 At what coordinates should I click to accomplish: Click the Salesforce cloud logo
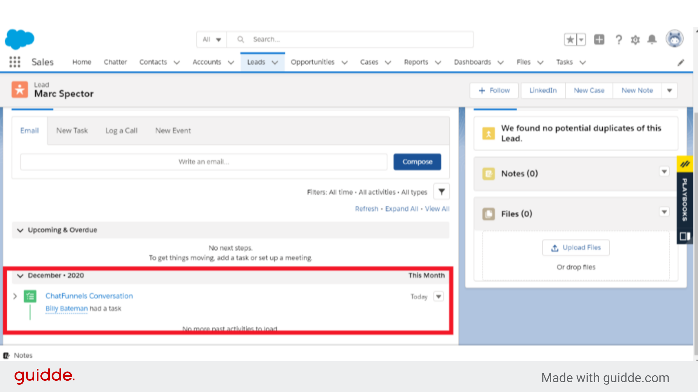click(x=20, y=39)
